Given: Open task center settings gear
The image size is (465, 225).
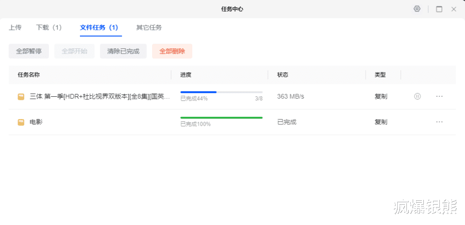Looking at the screenshot, I should [x=417, y=9].
